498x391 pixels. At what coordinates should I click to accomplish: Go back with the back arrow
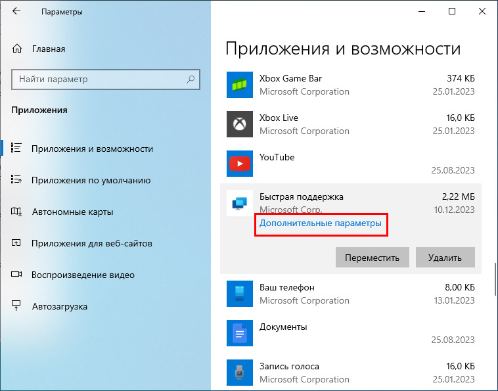[16, 11]
